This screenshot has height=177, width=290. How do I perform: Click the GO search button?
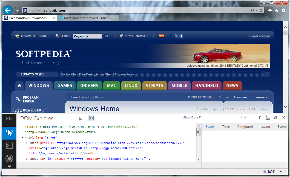106,36
